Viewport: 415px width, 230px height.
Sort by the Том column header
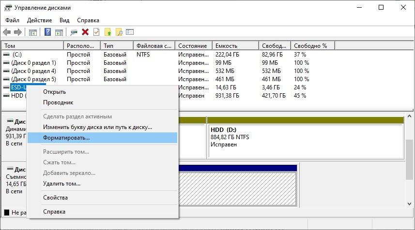coord(33,46)
